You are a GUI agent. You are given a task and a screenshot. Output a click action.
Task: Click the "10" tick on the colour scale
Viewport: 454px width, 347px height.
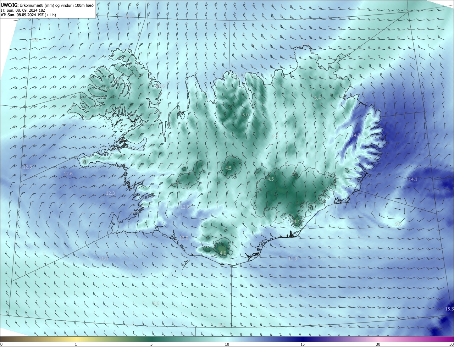227,344
